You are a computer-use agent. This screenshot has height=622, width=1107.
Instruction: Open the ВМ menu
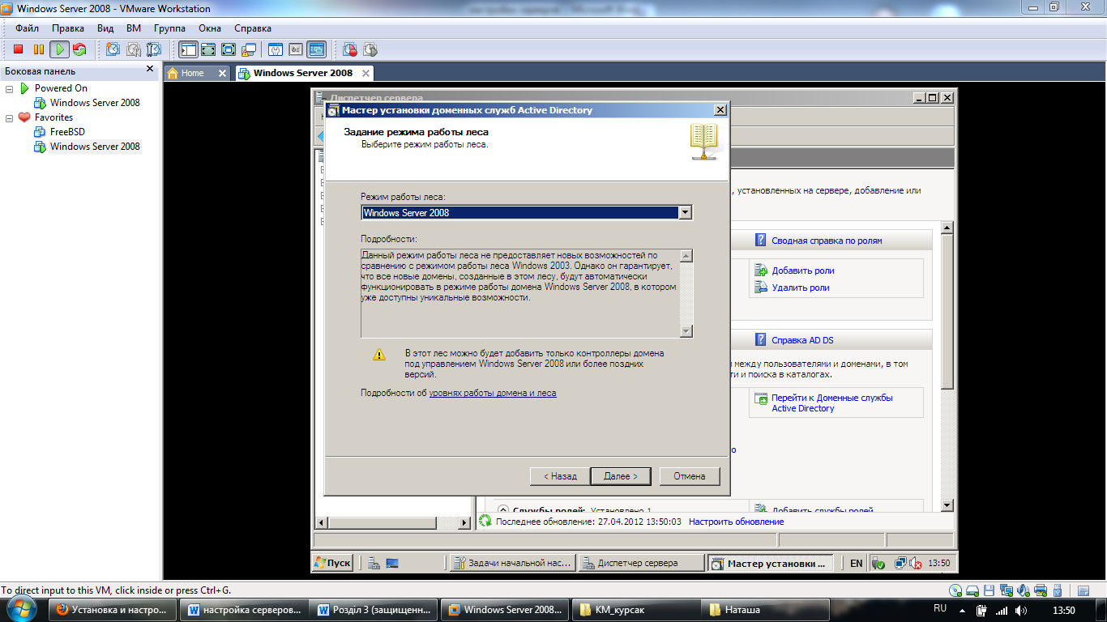(134, 28)
